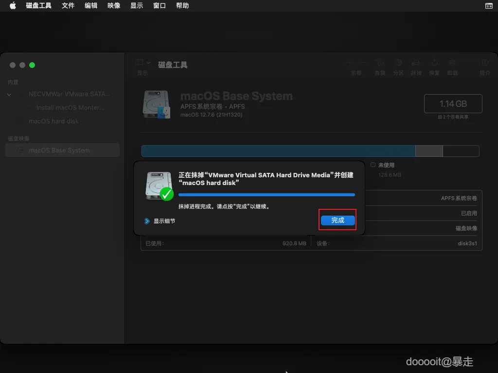Screen dimensions: 498x373
Task: Open the 文件 menu
Action: point(68,6)
